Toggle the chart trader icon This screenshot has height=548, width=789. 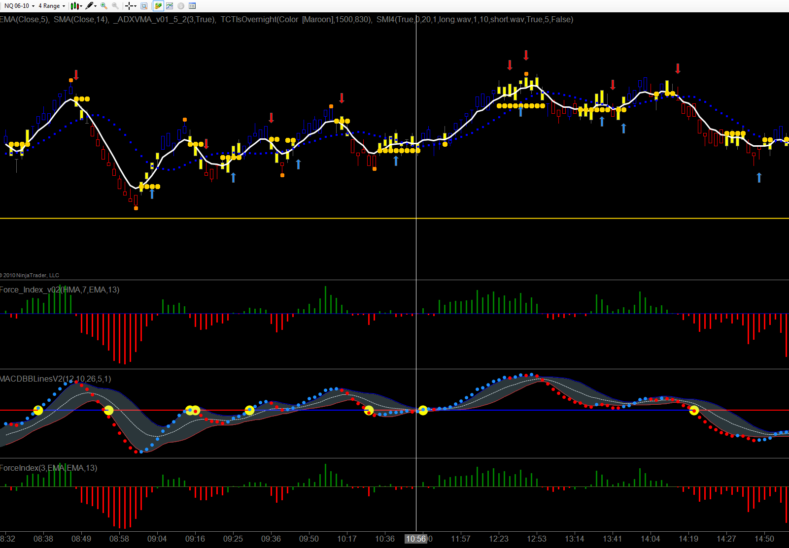tap(158, 6)
